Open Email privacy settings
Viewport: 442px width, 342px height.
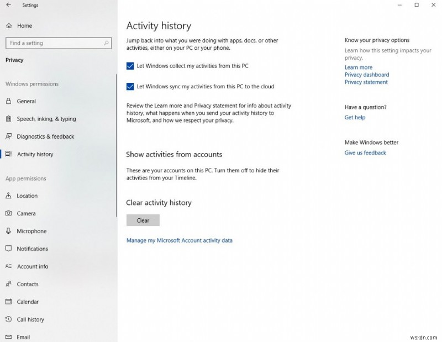(x=23, y=337)
